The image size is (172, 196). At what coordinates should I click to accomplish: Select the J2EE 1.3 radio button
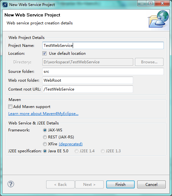(103, 151)
